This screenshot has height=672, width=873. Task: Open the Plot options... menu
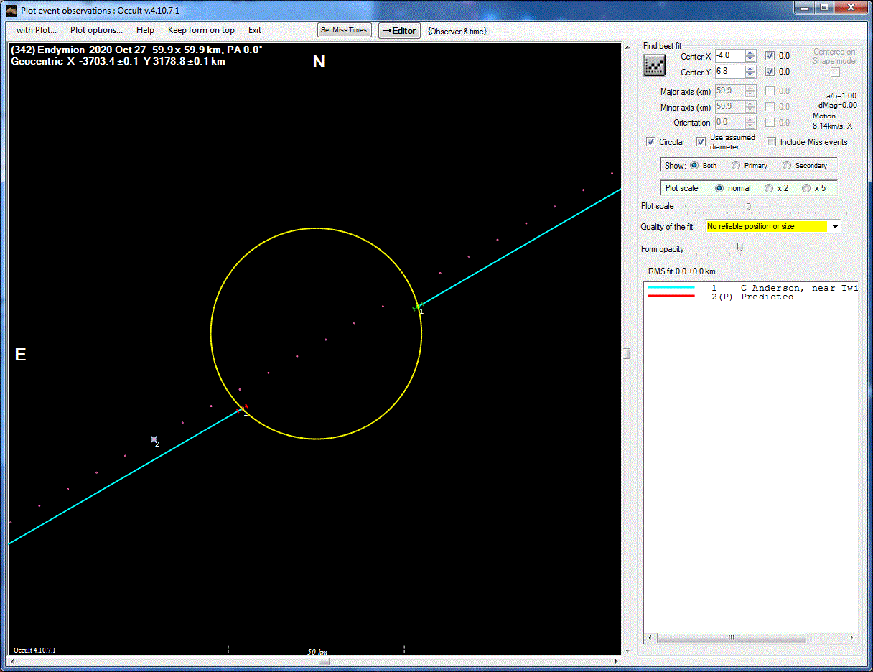96,30
